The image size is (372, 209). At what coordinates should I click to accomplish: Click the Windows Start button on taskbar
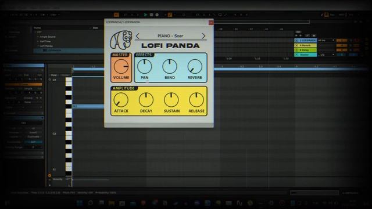(80, 203)
